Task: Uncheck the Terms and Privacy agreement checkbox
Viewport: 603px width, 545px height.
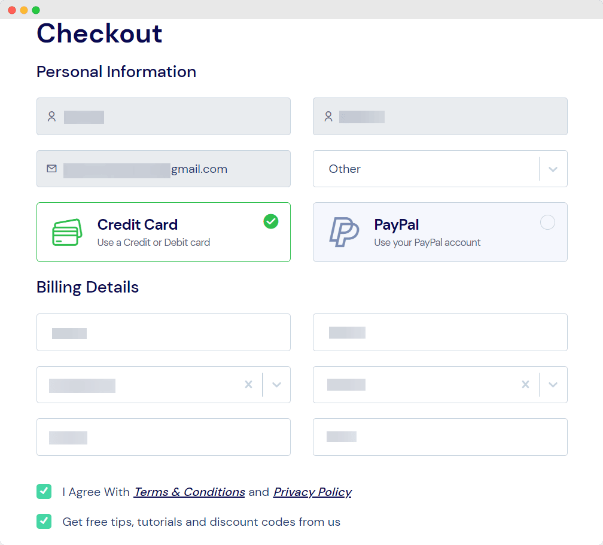Action: [x=44, y=491]
